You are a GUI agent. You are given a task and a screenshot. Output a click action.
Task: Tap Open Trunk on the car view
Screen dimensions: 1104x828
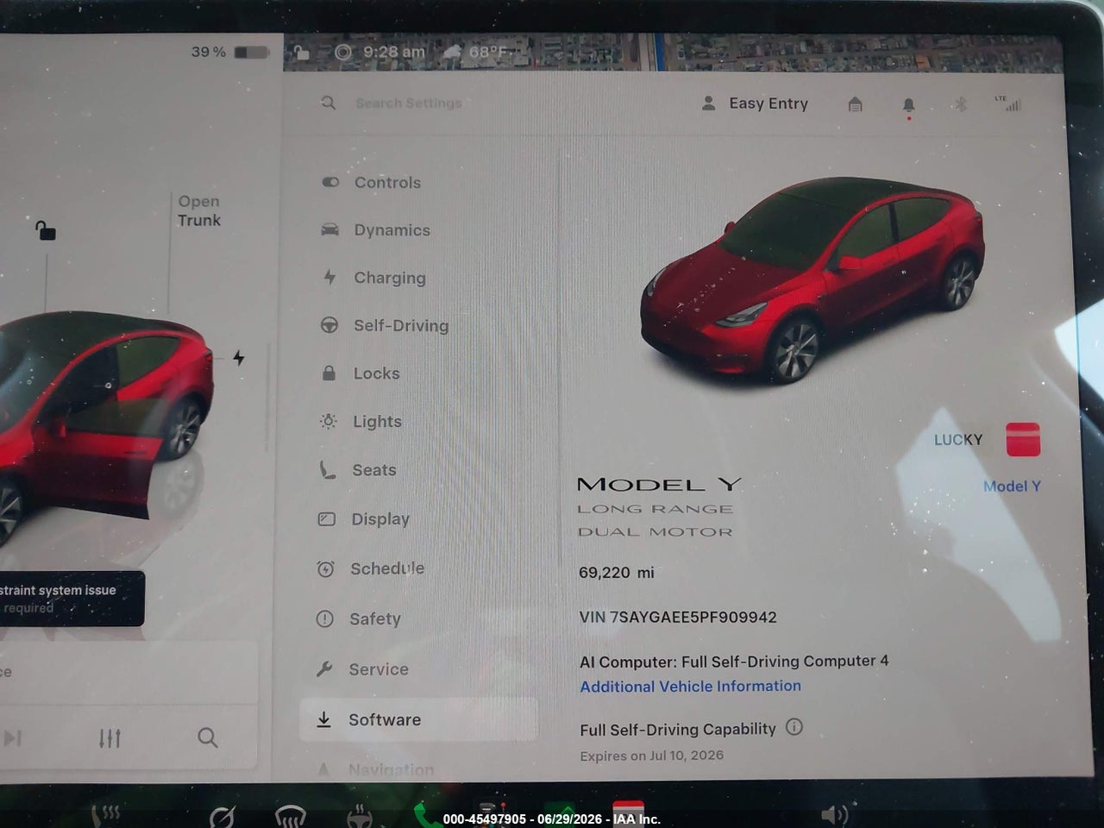click(x=199, y=210)
